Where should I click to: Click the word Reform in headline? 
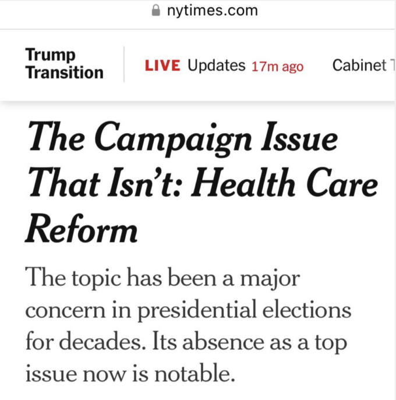[x=82, y=228]
